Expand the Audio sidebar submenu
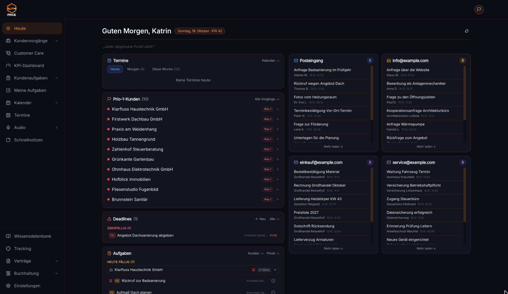This screenshot has height=294, width=508. click(x=57, y=128)
